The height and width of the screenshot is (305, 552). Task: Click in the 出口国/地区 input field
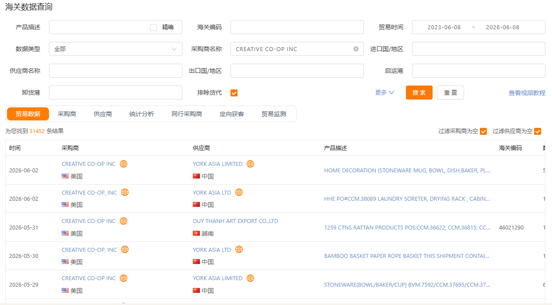coord(297,71)
